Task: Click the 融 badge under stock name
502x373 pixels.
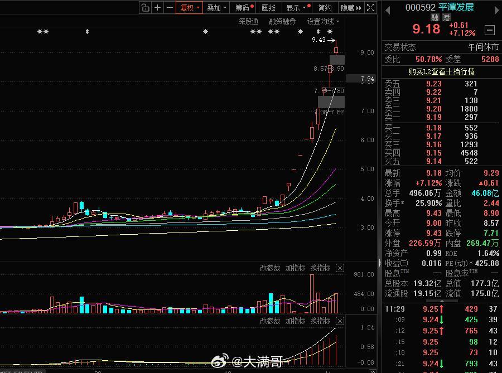Action: click(435, 17)
